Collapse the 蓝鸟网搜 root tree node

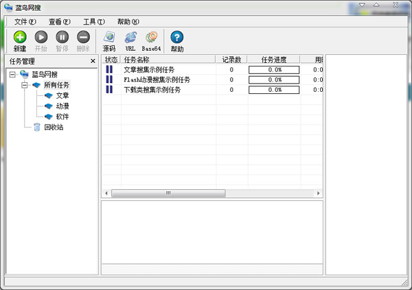pos(12,75)
